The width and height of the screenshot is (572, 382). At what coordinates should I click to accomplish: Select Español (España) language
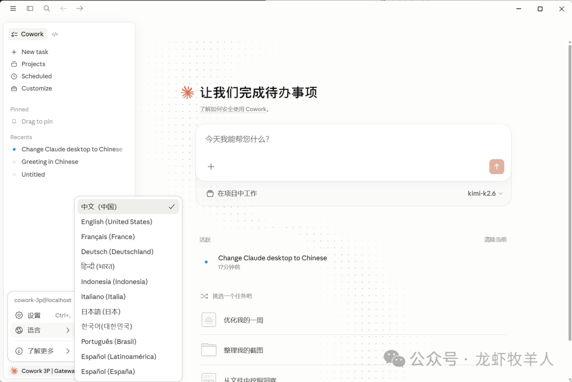(x=128, y=371)
